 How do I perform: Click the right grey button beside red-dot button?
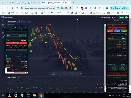pos(22,50)
